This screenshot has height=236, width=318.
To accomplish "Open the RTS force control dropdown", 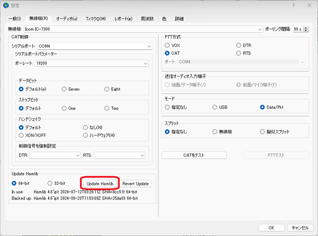I will 119,156.
